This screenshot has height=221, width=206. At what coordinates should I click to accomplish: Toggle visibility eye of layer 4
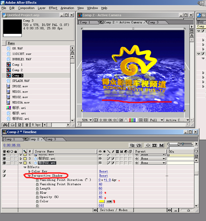pos(4,163)
